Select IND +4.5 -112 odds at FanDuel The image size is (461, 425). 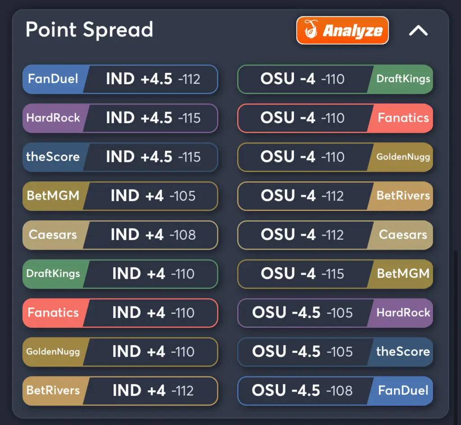coord(151,79)
